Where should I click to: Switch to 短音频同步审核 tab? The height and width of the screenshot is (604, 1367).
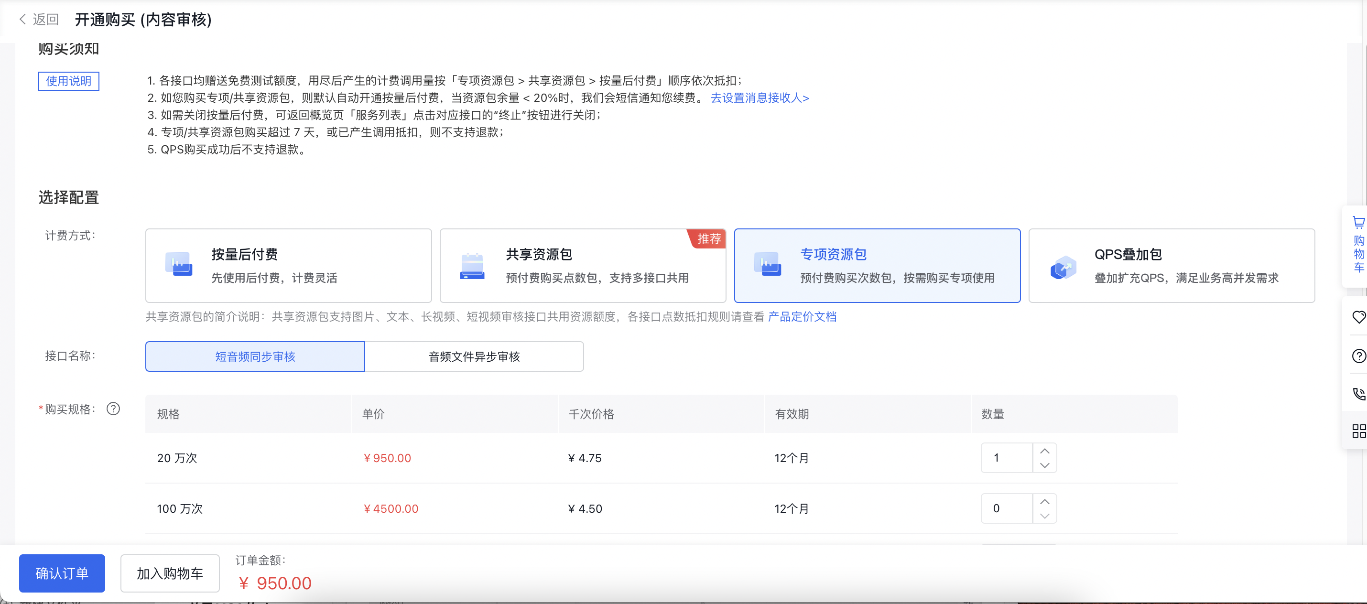[255, 356]
